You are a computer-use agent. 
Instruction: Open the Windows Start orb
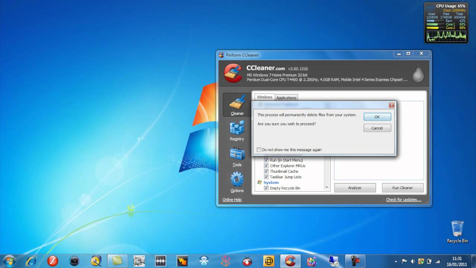(x=9, y=261)
